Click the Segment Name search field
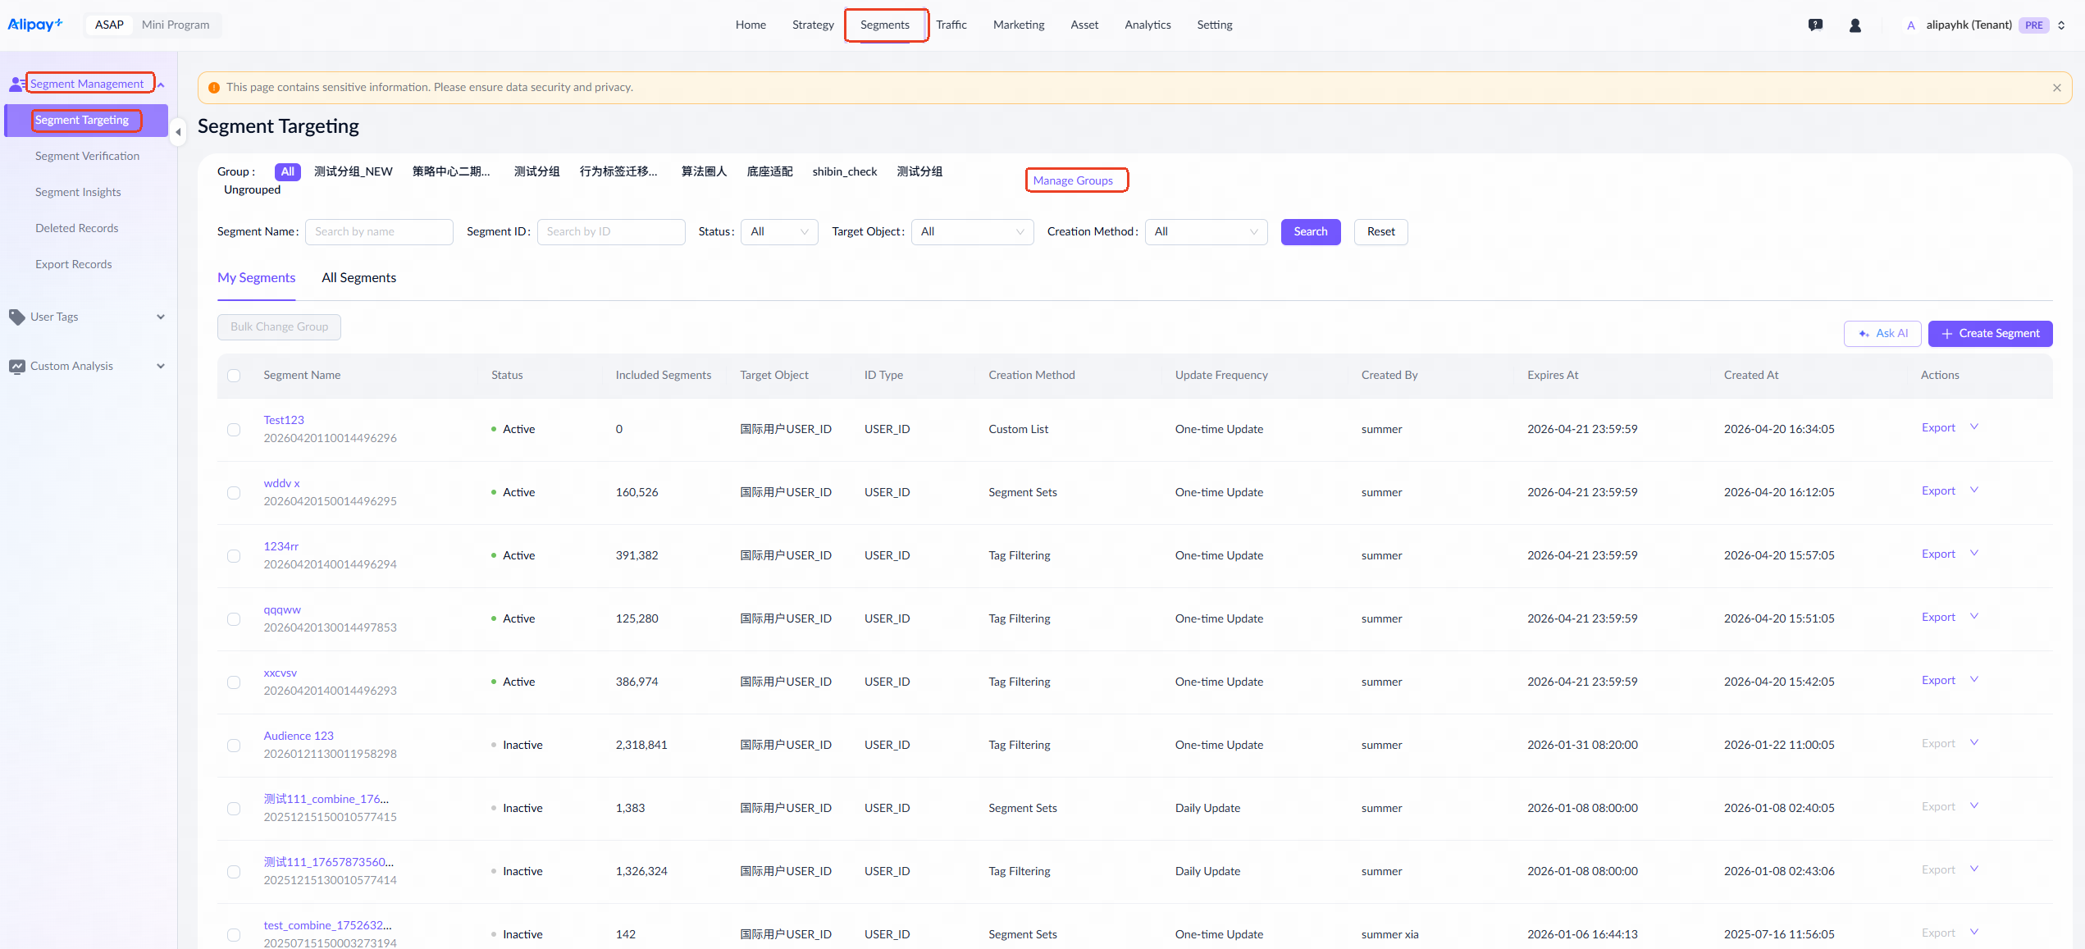The width and height of the screenshot is (2085, 949). click(378, 232)
